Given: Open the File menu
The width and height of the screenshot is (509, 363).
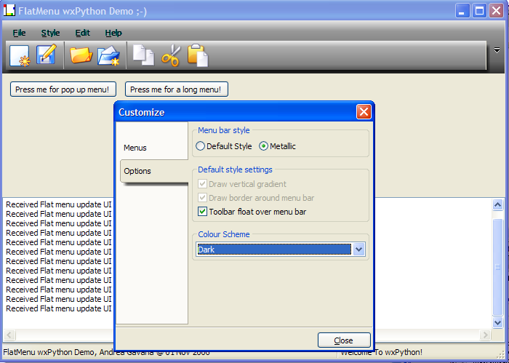Looking at the screenshot, I should 19,33.
